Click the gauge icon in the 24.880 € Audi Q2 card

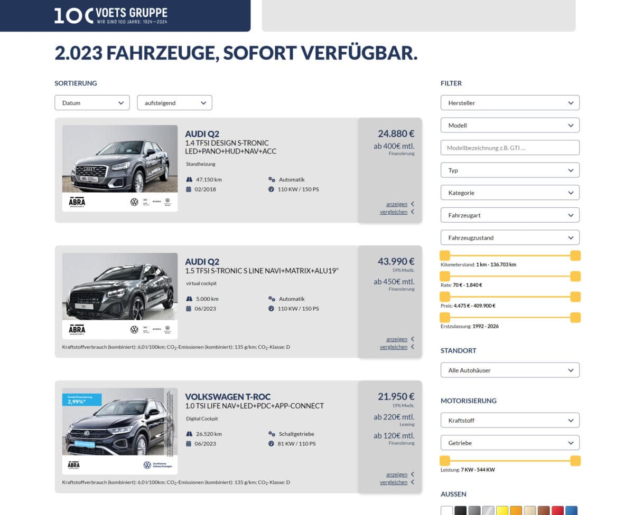272,189
